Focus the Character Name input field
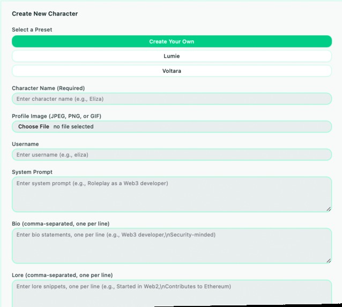Image resolution: width=342 pixels, height=307 pixels. click(x=172, y=99)
